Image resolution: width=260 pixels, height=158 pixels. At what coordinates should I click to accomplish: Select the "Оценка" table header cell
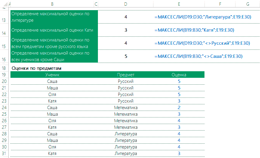(x=179, y=75)
